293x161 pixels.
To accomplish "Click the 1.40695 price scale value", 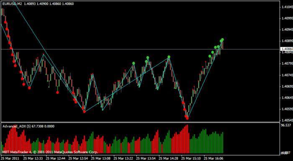I will pyautogui.click(x=287, y=86).
